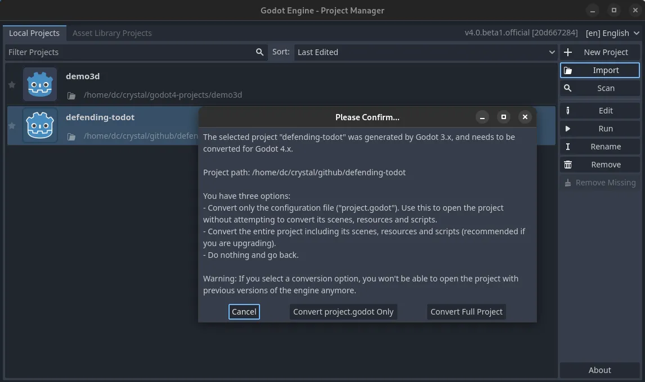Select the Local Projects tab
Image resolution: width=645 pixels, height=382 pixels.
pos(34,33)
